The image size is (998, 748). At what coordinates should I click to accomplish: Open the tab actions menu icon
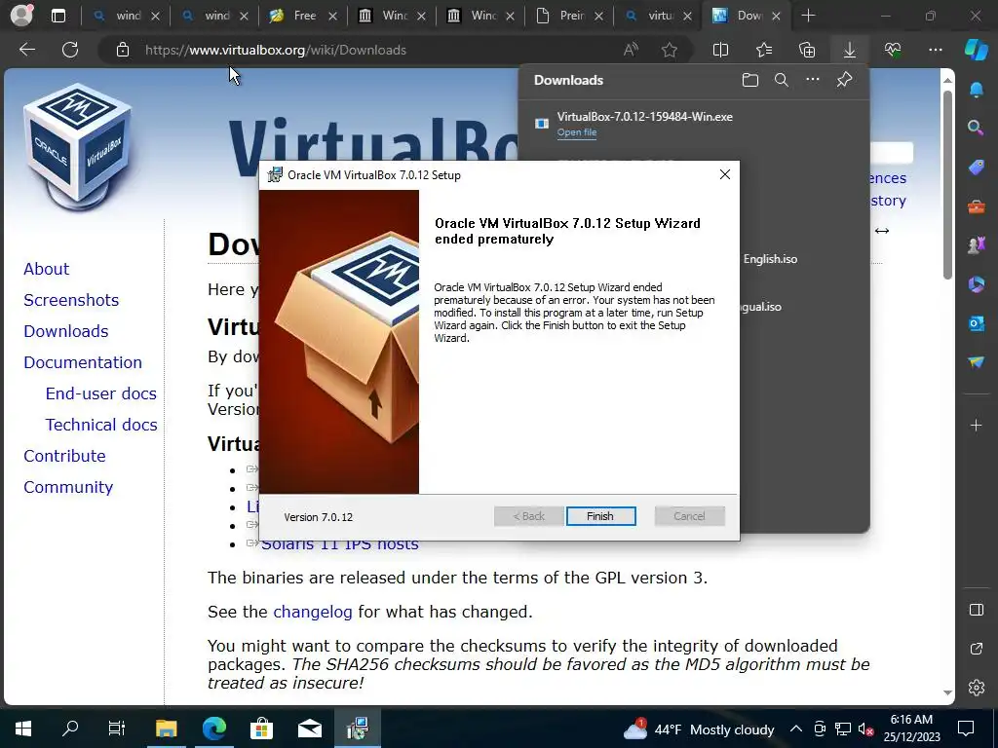[x=58, y=16]
